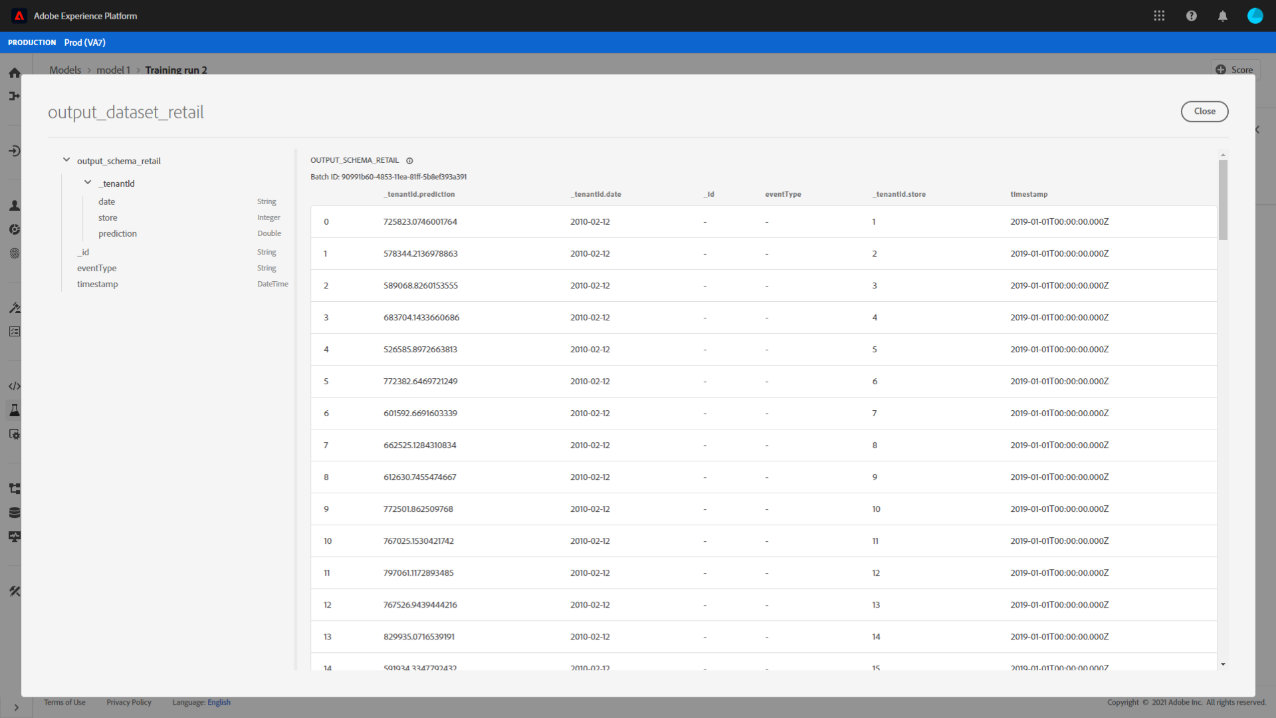
Task: Open the app switcher grid icon
Action: click(x=1159, y=16)
